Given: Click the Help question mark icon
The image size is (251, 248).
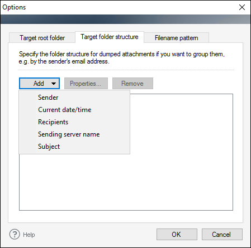Looking at the screenshot, I should click(15, 234).
